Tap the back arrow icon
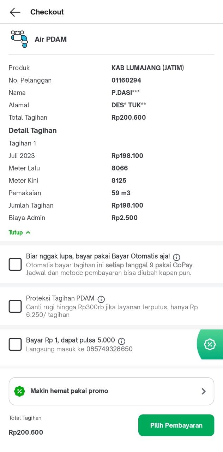The height and width of the screenshot is (452, 223). pyautogui.click(x=15, y=12)
